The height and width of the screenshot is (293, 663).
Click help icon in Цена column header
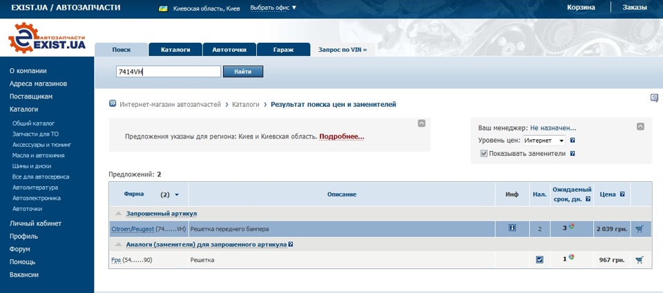(x=622, y=194)
